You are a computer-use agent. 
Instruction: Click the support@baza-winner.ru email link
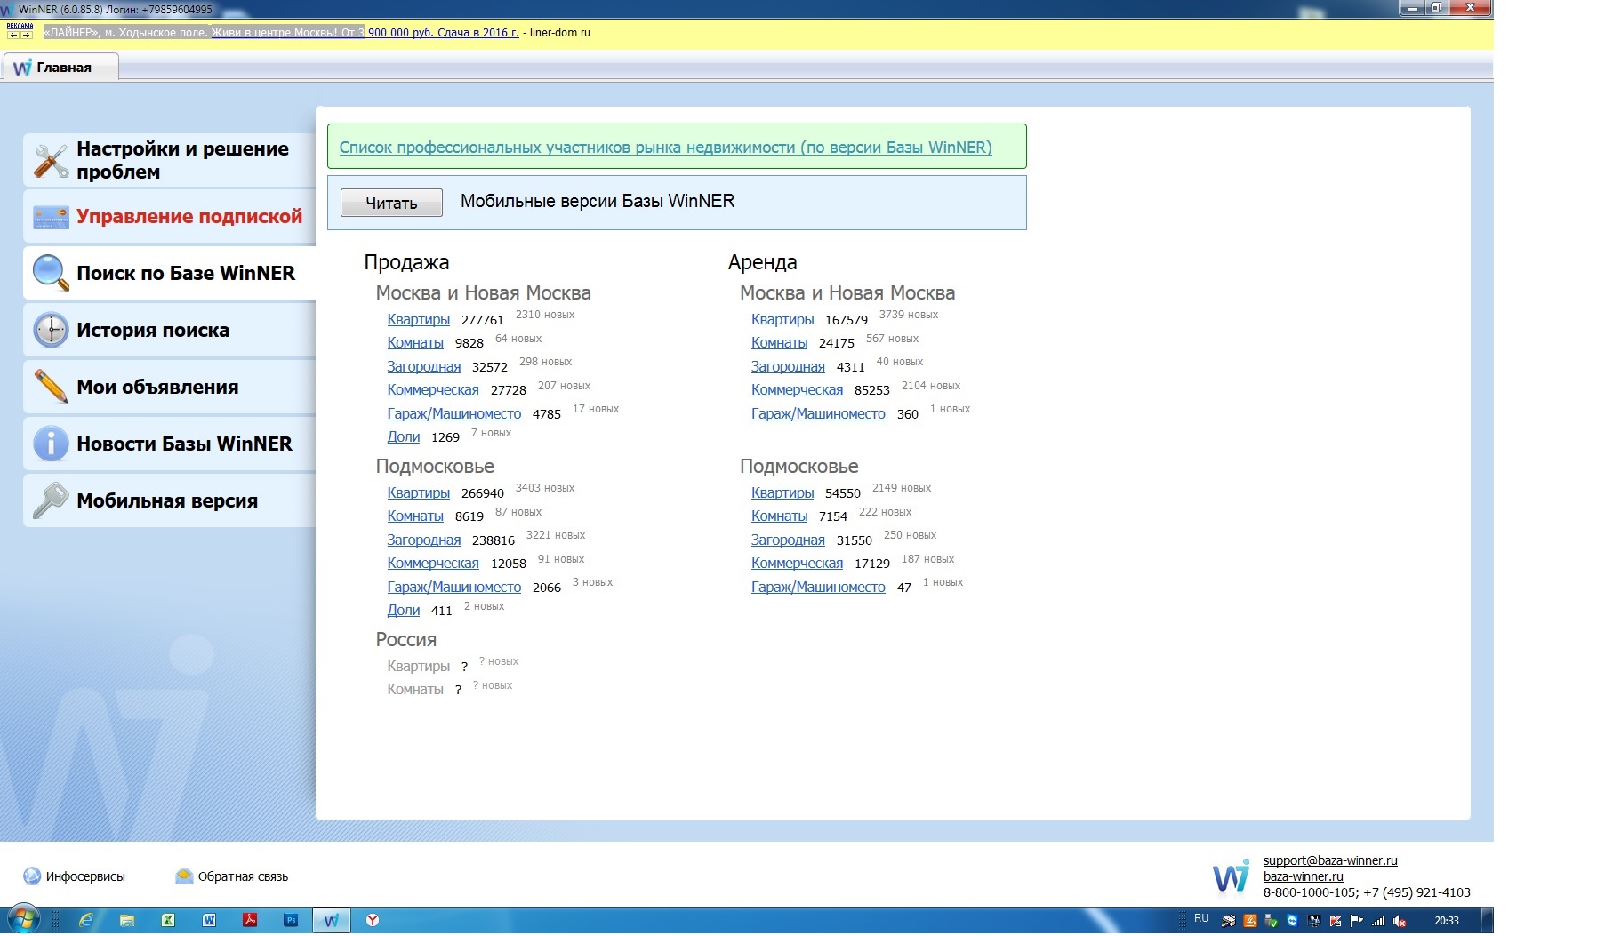pyautogui.click(x=1330, y=860)
